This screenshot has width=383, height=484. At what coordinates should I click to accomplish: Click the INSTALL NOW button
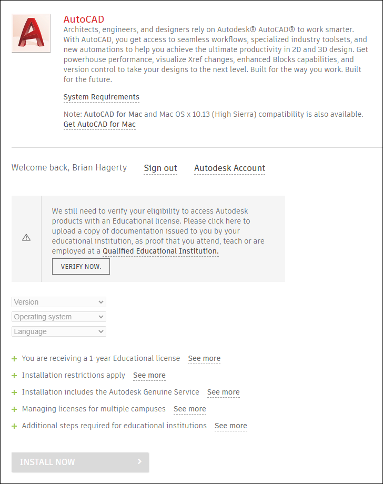(x=80, y=462)
